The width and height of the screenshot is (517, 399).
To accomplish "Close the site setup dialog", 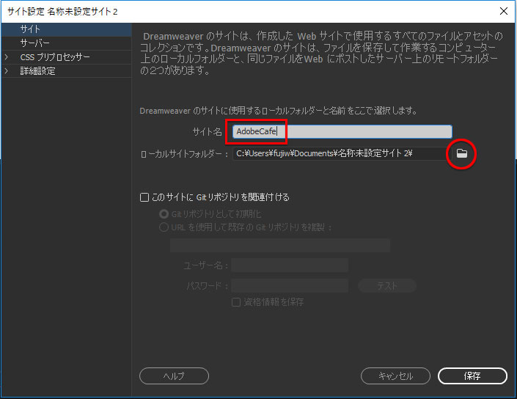I will 503,11.
